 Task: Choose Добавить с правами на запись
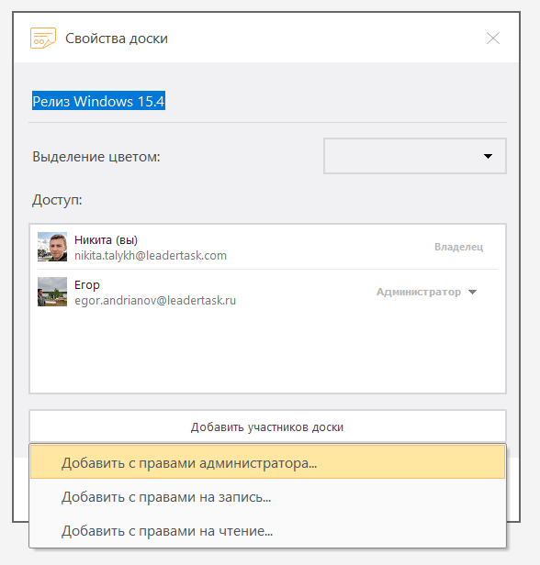tap(267, 497)
